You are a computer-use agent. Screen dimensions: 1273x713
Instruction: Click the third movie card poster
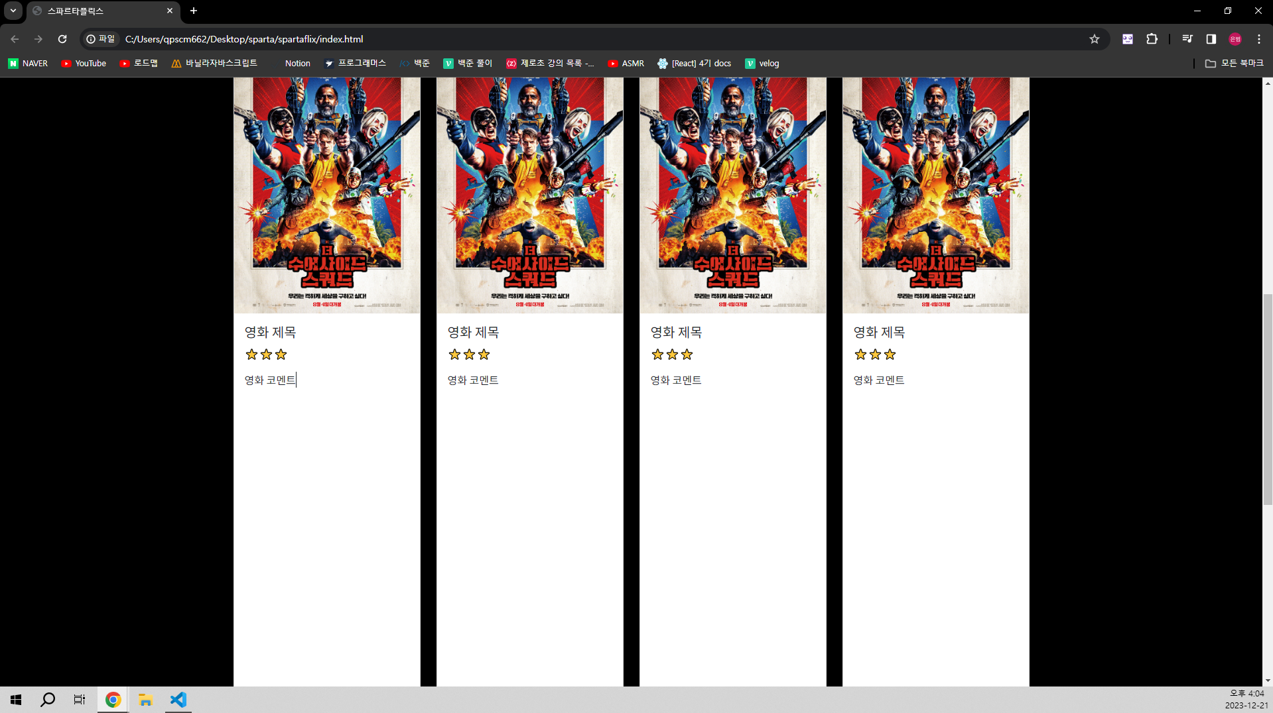pos(733,195)
